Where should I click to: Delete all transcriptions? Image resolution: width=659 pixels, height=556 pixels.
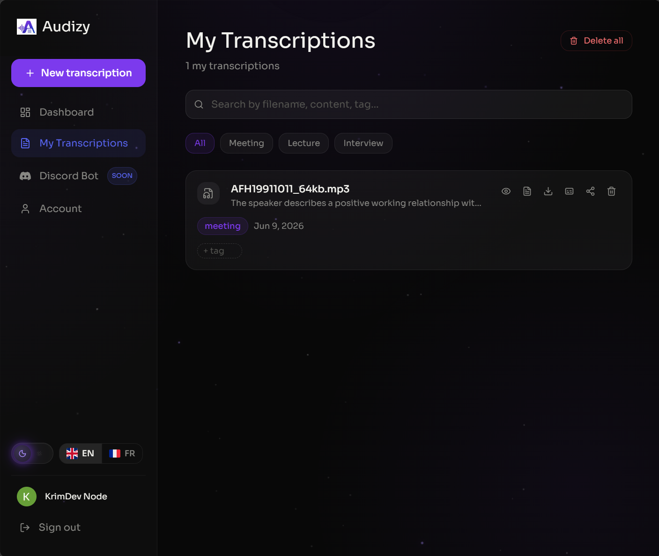pyautogui.click(x=596, y=41)
